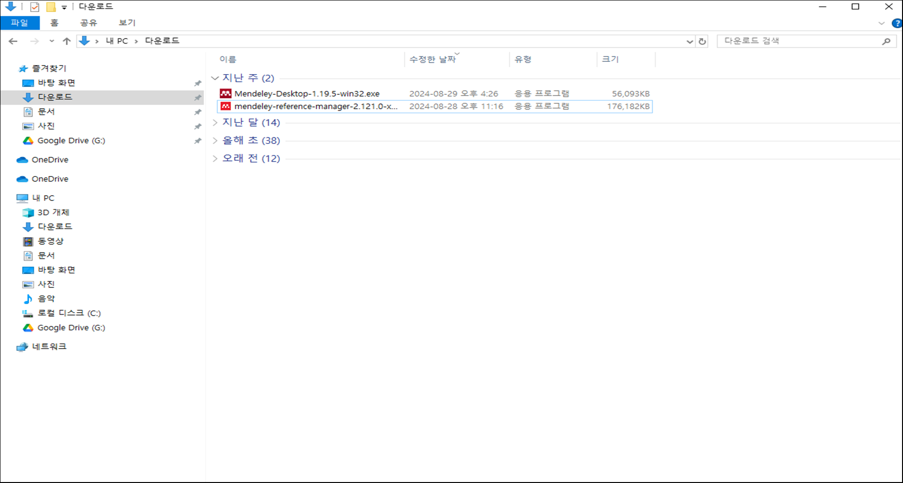Open Google Drive (G:) under 내 PC
This screenshot has width=903, height=483.
click(x=71, y=328)
